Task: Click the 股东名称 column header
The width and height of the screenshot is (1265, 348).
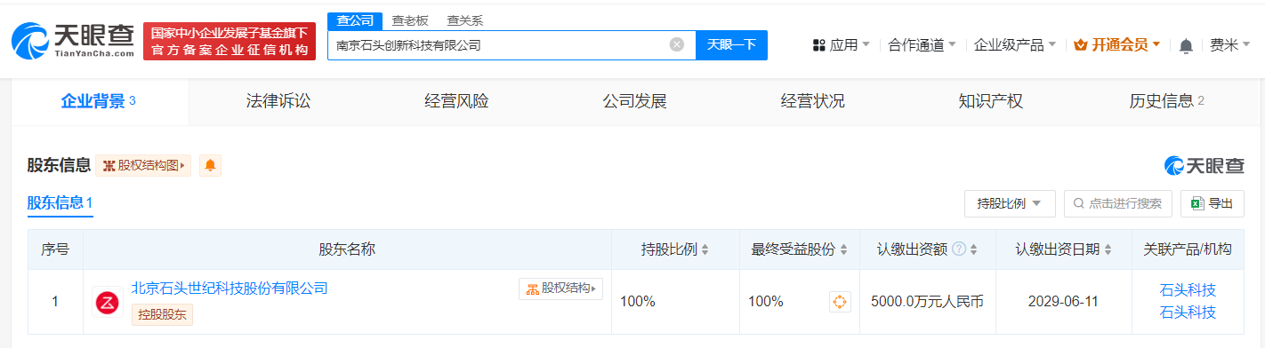Action: 347,249
